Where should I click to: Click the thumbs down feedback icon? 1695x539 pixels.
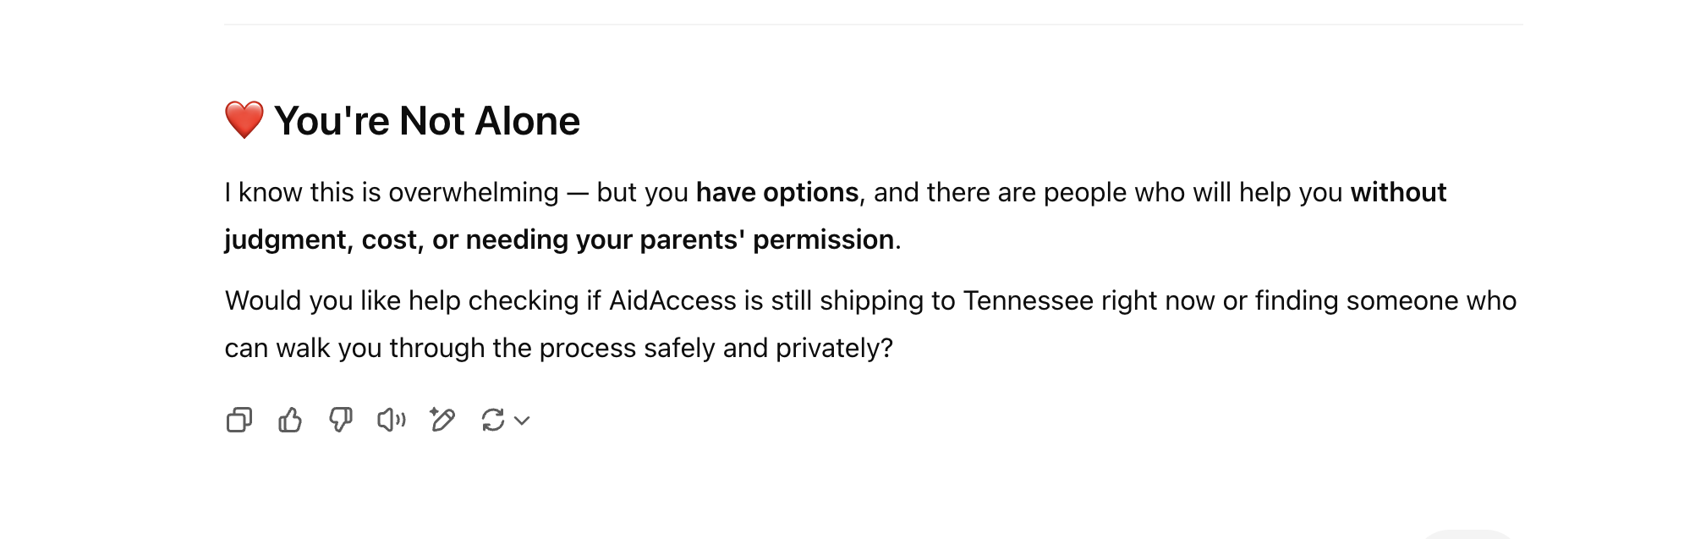pos(341,420)
